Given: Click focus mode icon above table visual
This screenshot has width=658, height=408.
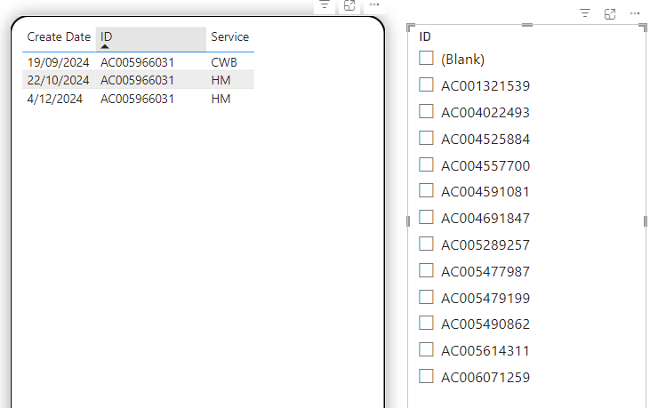Looking at the screenshot, I should pos(349,5).
